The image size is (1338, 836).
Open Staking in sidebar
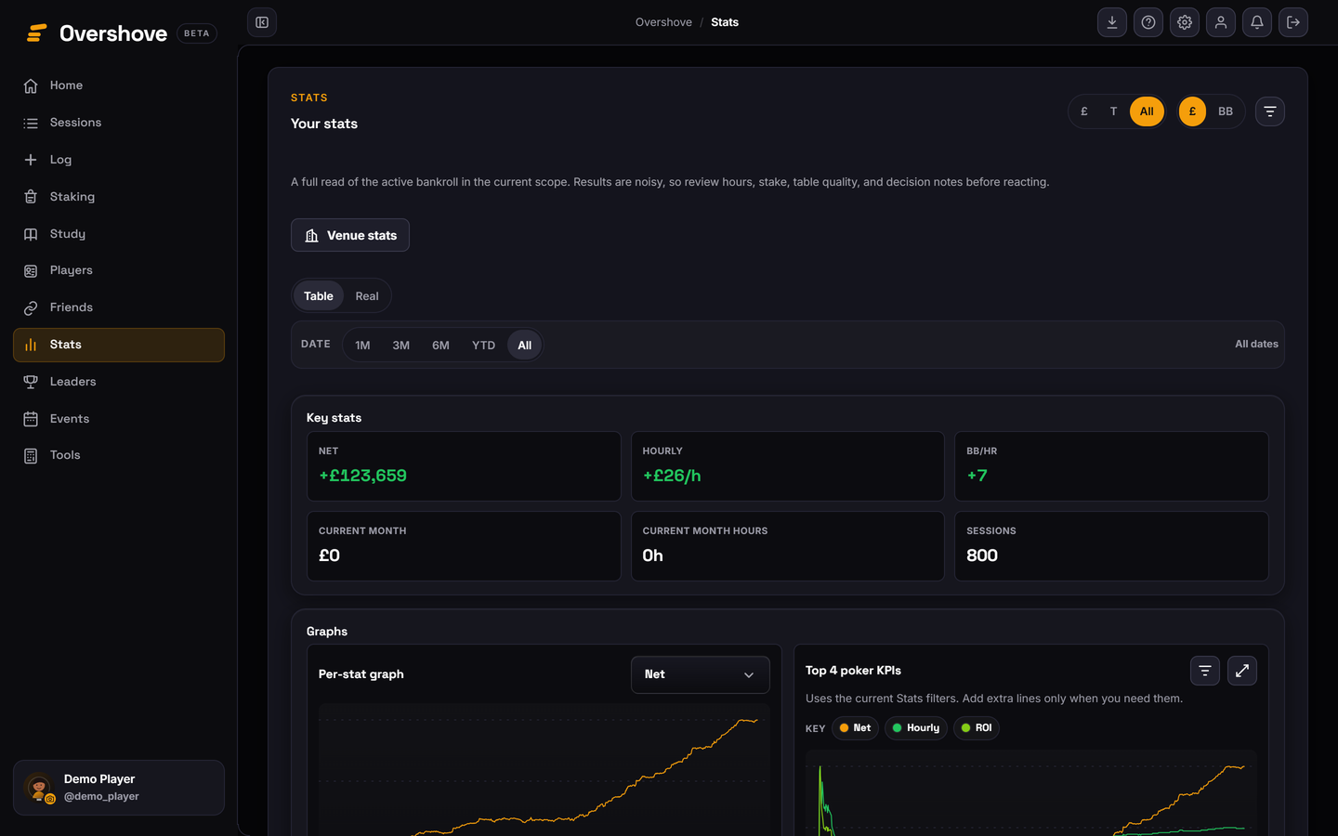pyautogui.click(x=119, y=197)
